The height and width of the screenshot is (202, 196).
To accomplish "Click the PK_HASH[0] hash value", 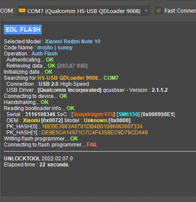I will [92, 127].
